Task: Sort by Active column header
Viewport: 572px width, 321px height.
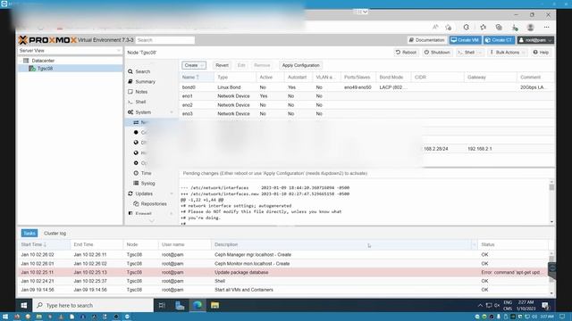Action: (x=270, y=78)
